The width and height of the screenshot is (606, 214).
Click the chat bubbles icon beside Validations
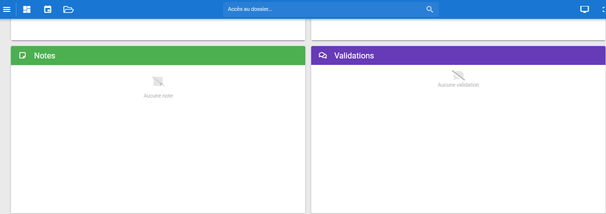coord(323,55)
